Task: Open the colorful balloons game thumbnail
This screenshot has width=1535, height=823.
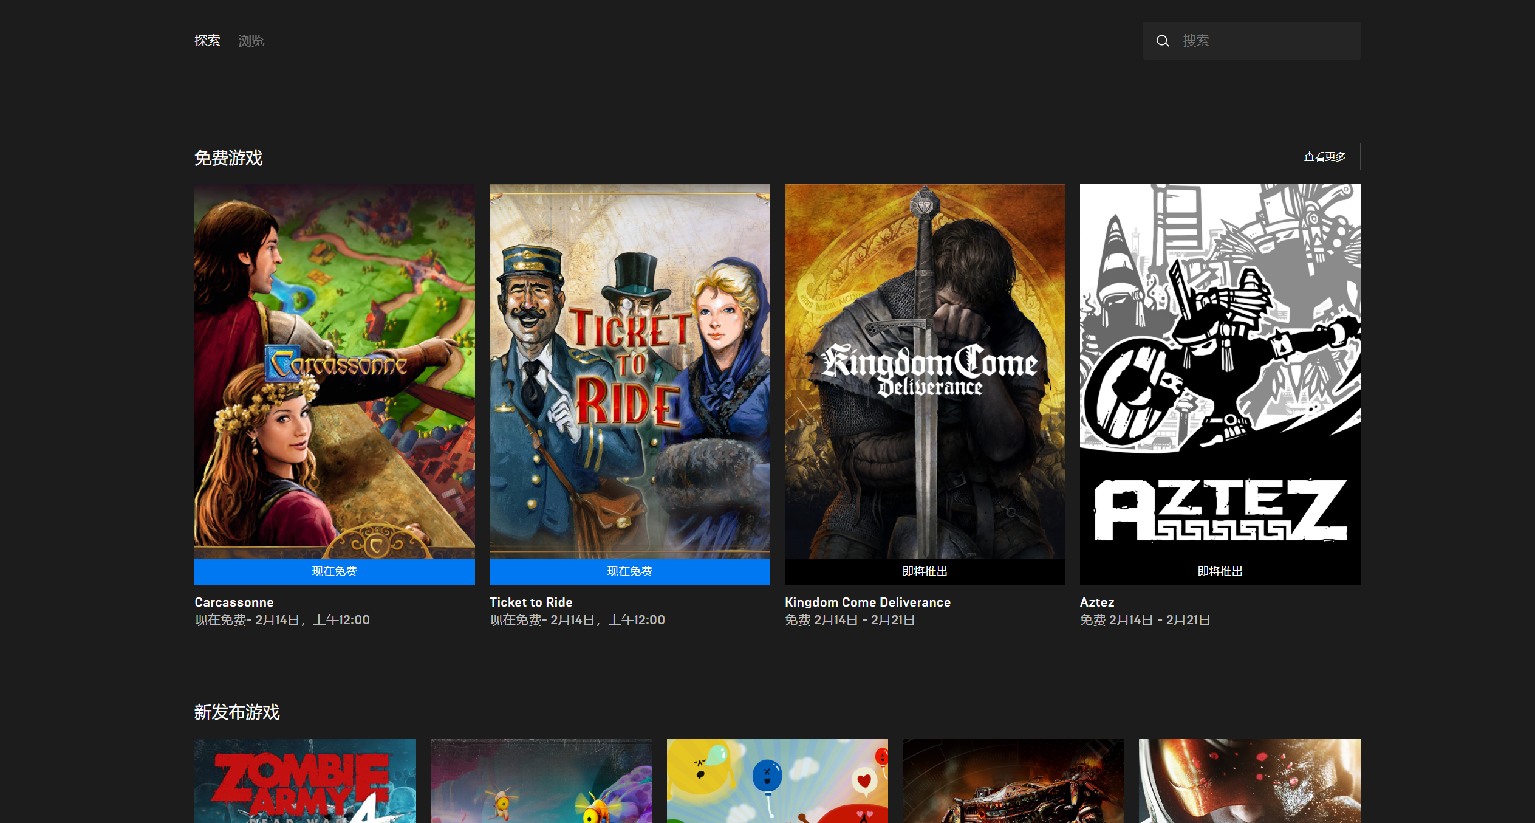Action: point(778,781)
